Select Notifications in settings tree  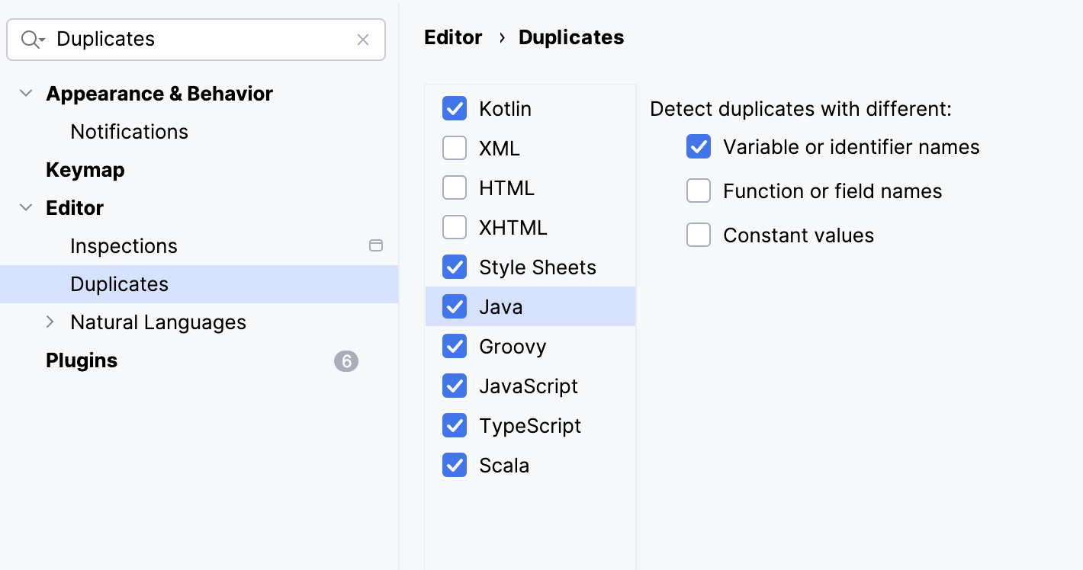(x=129, y=132)
